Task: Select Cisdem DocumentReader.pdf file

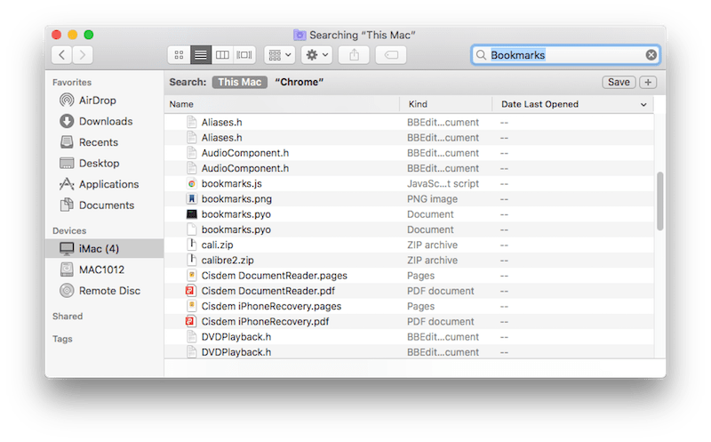Action: pos(409,291)
